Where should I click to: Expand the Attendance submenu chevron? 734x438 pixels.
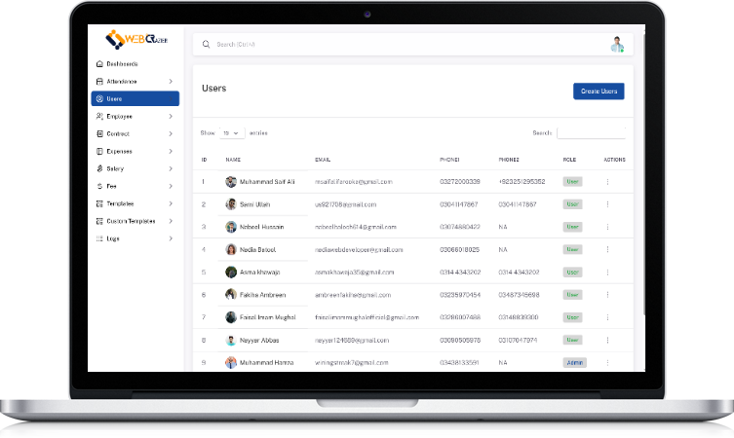(171, 81)
